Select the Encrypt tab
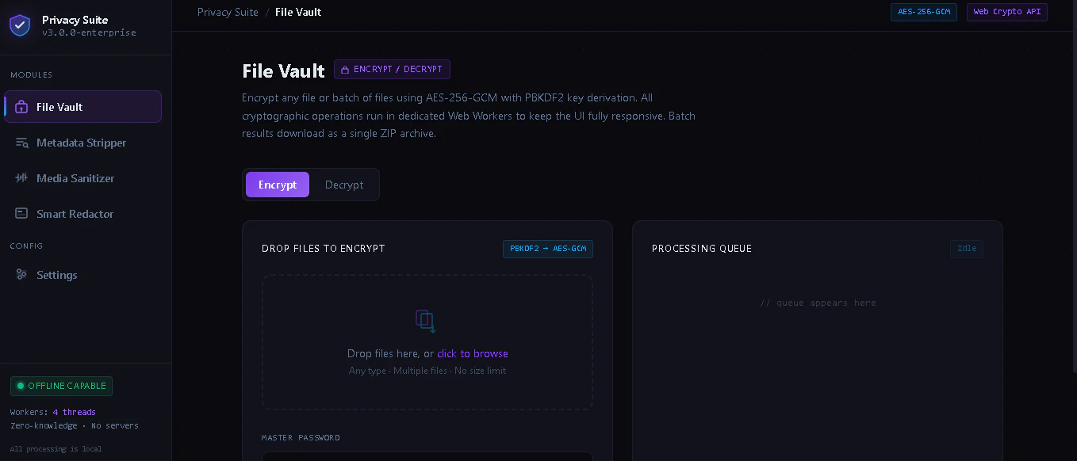The image size is (1077, 461). (278, 185)
